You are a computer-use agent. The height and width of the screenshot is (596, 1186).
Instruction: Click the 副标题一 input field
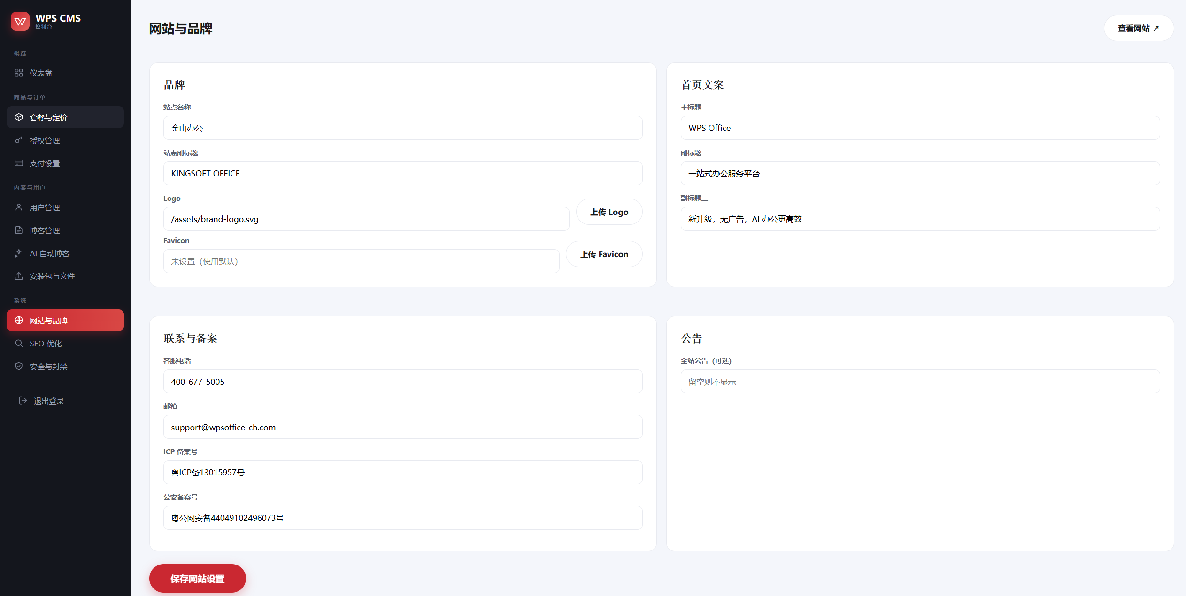(x=920, y=173)
